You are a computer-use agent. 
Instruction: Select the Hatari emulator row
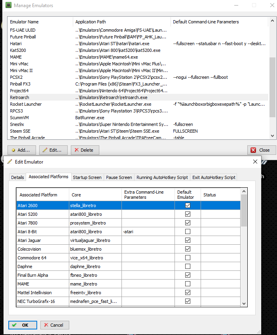click(139, 44)
